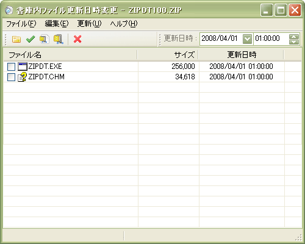Screen dimensions: 305x244
Task: Open the ファイル(F) menu
Action: coord(21,24)
